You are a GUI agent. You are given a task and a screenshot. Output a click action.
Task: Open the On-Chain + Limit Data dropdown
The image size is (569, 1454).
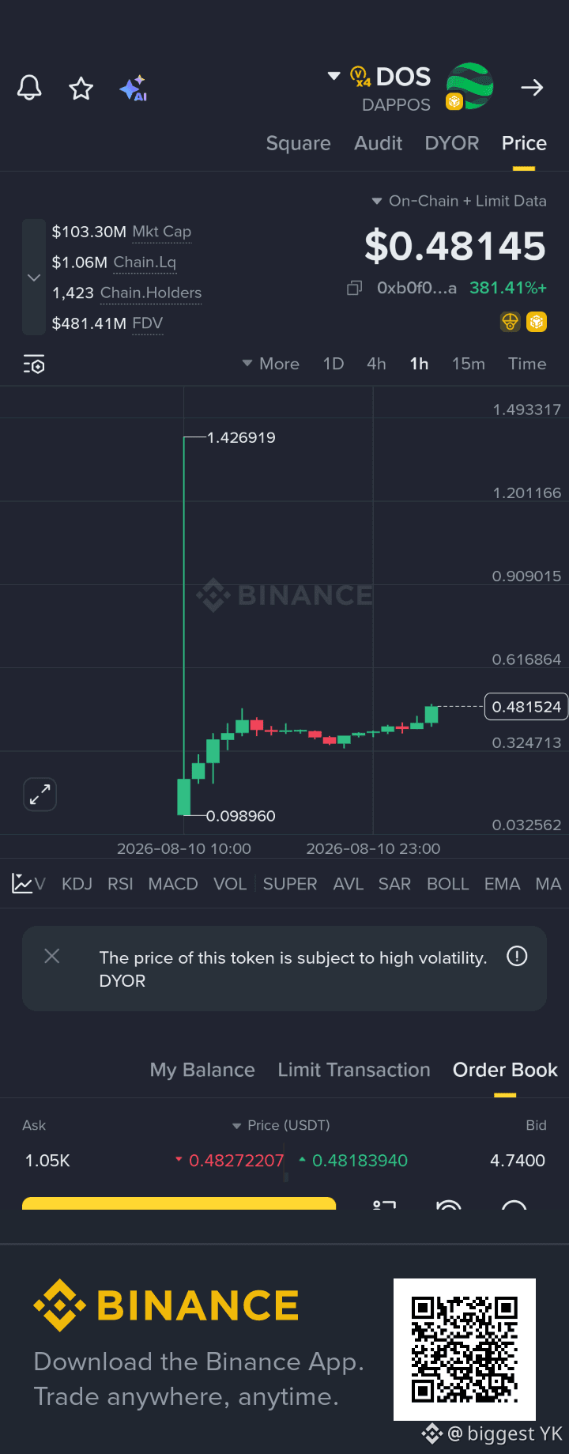[x=459, y=201]
